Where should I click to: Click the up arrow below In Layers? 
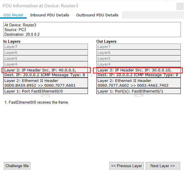45,95
